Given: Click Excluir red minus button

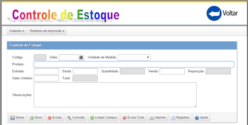Looking at the screenshot, I should pos(55,118).
